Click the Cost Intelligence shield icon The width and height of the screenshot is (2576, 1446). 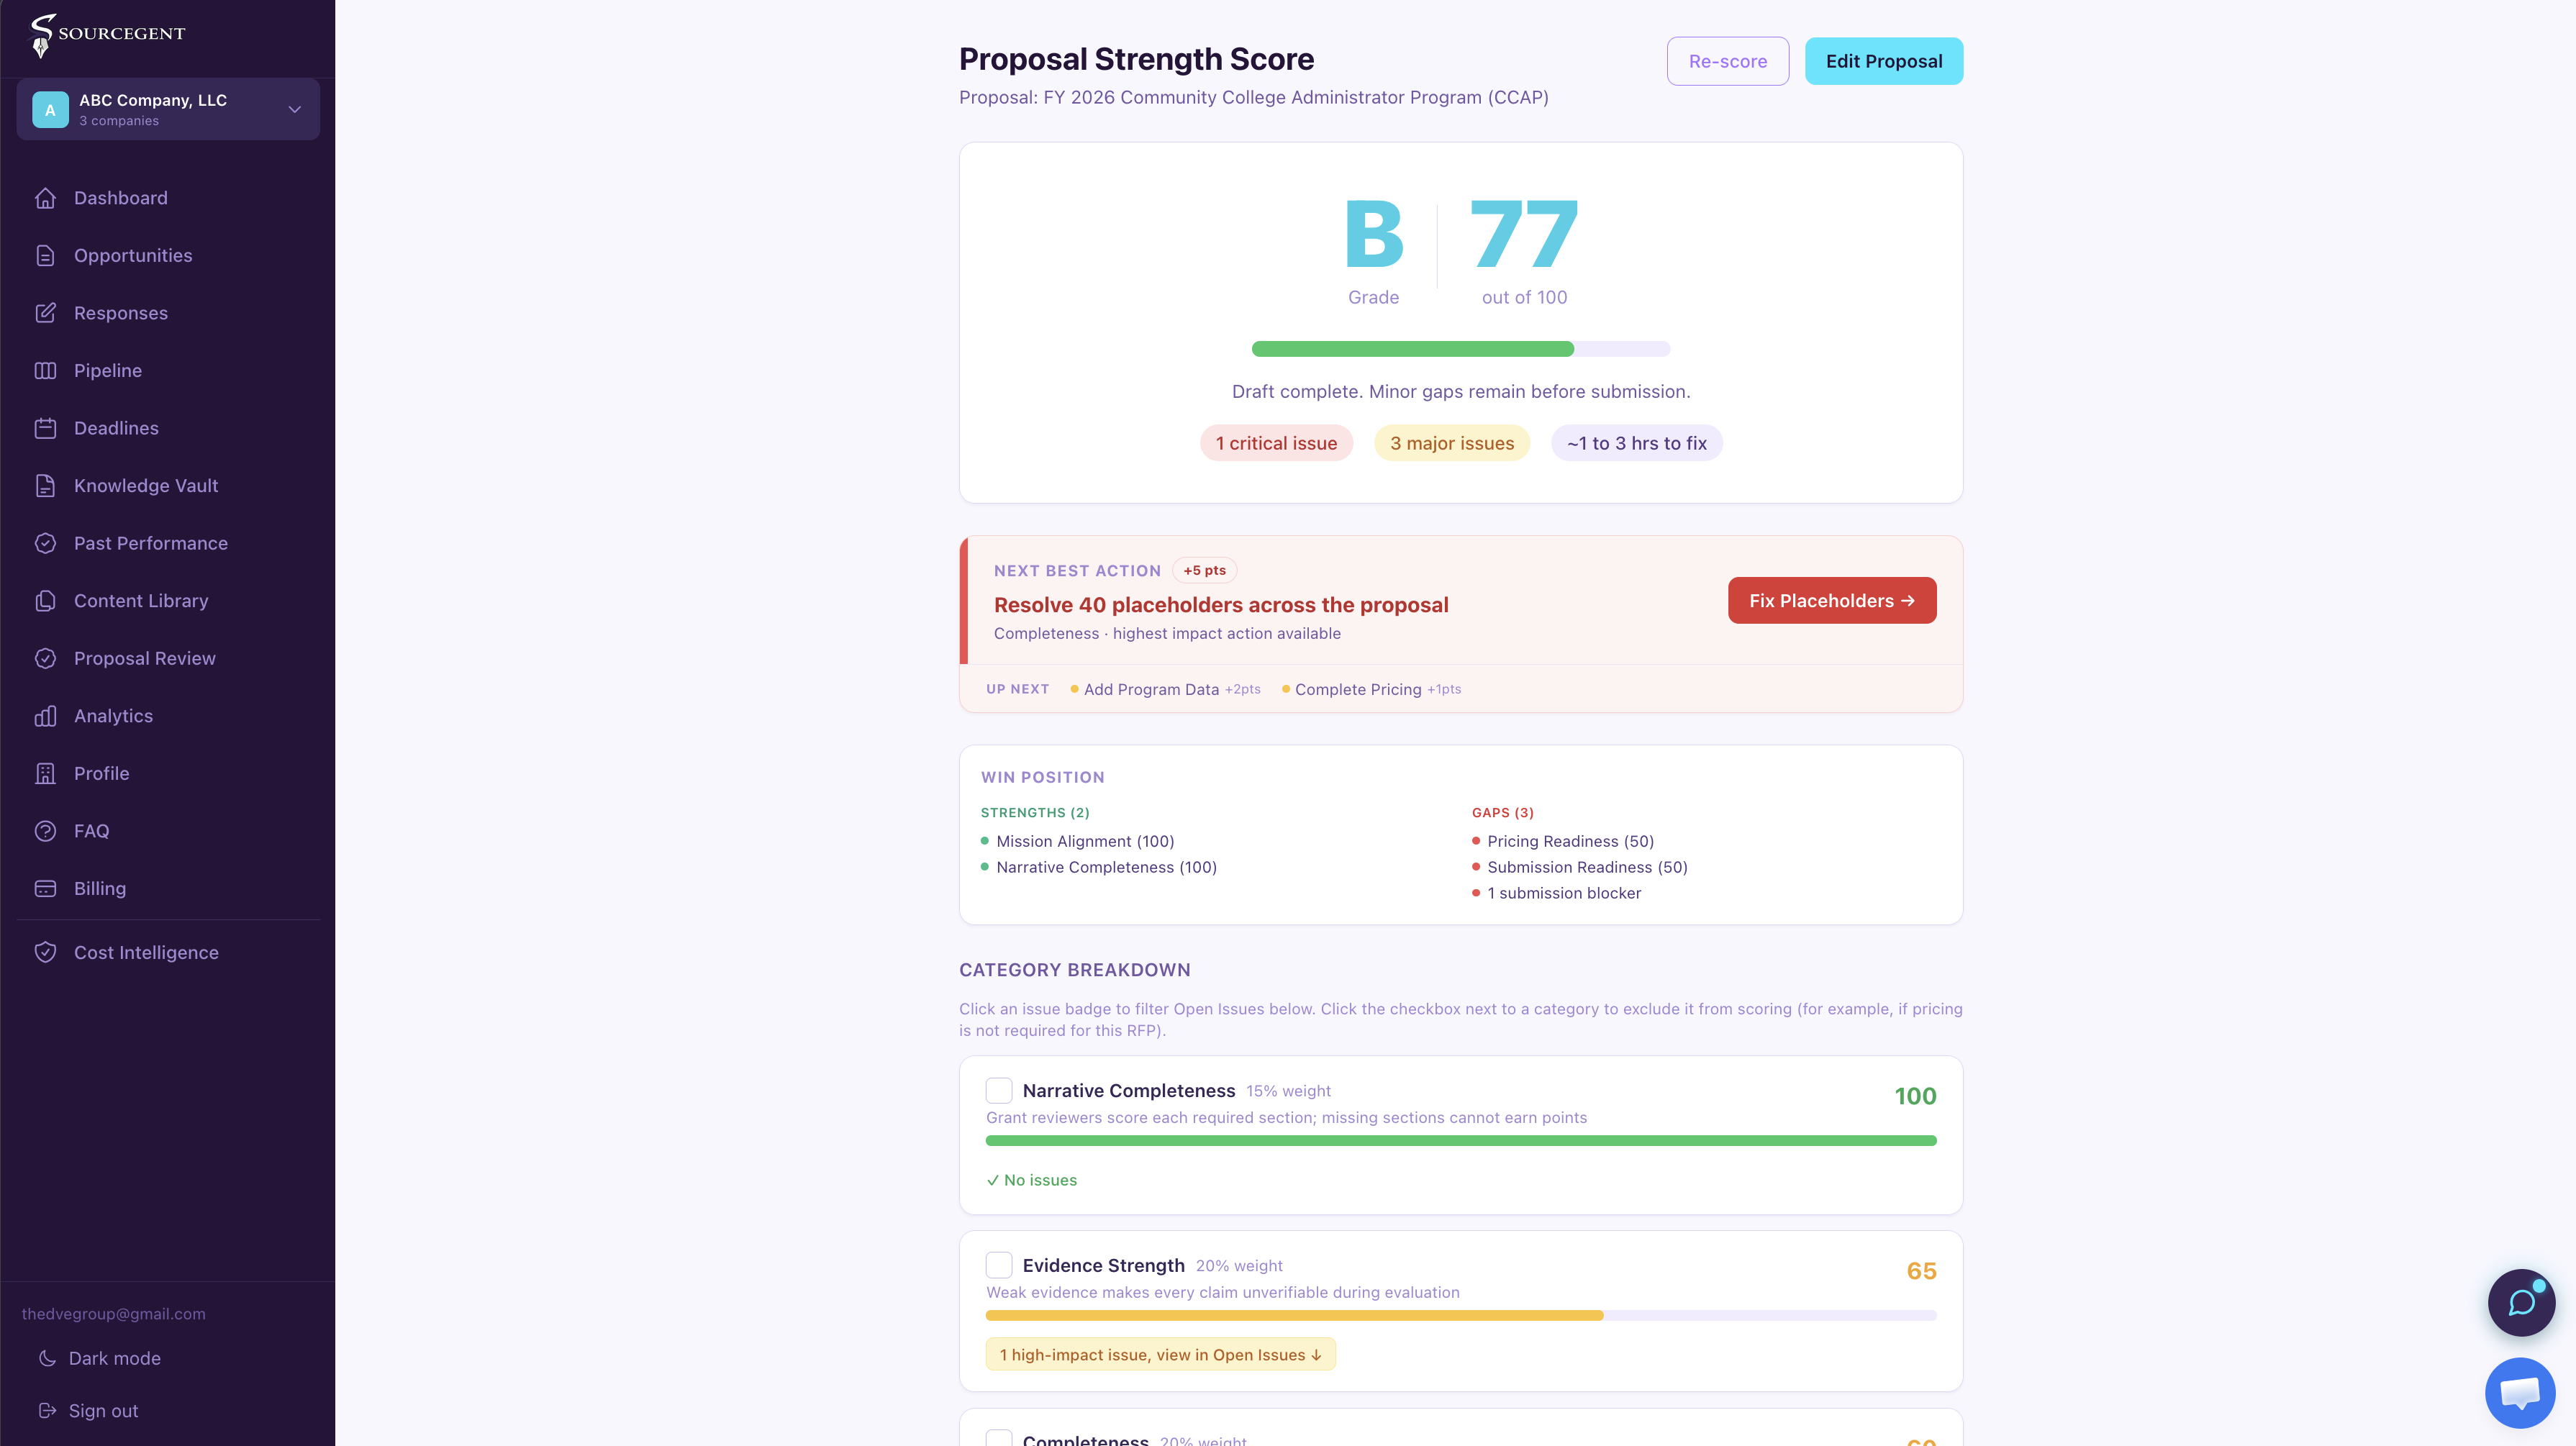[45, 953]
